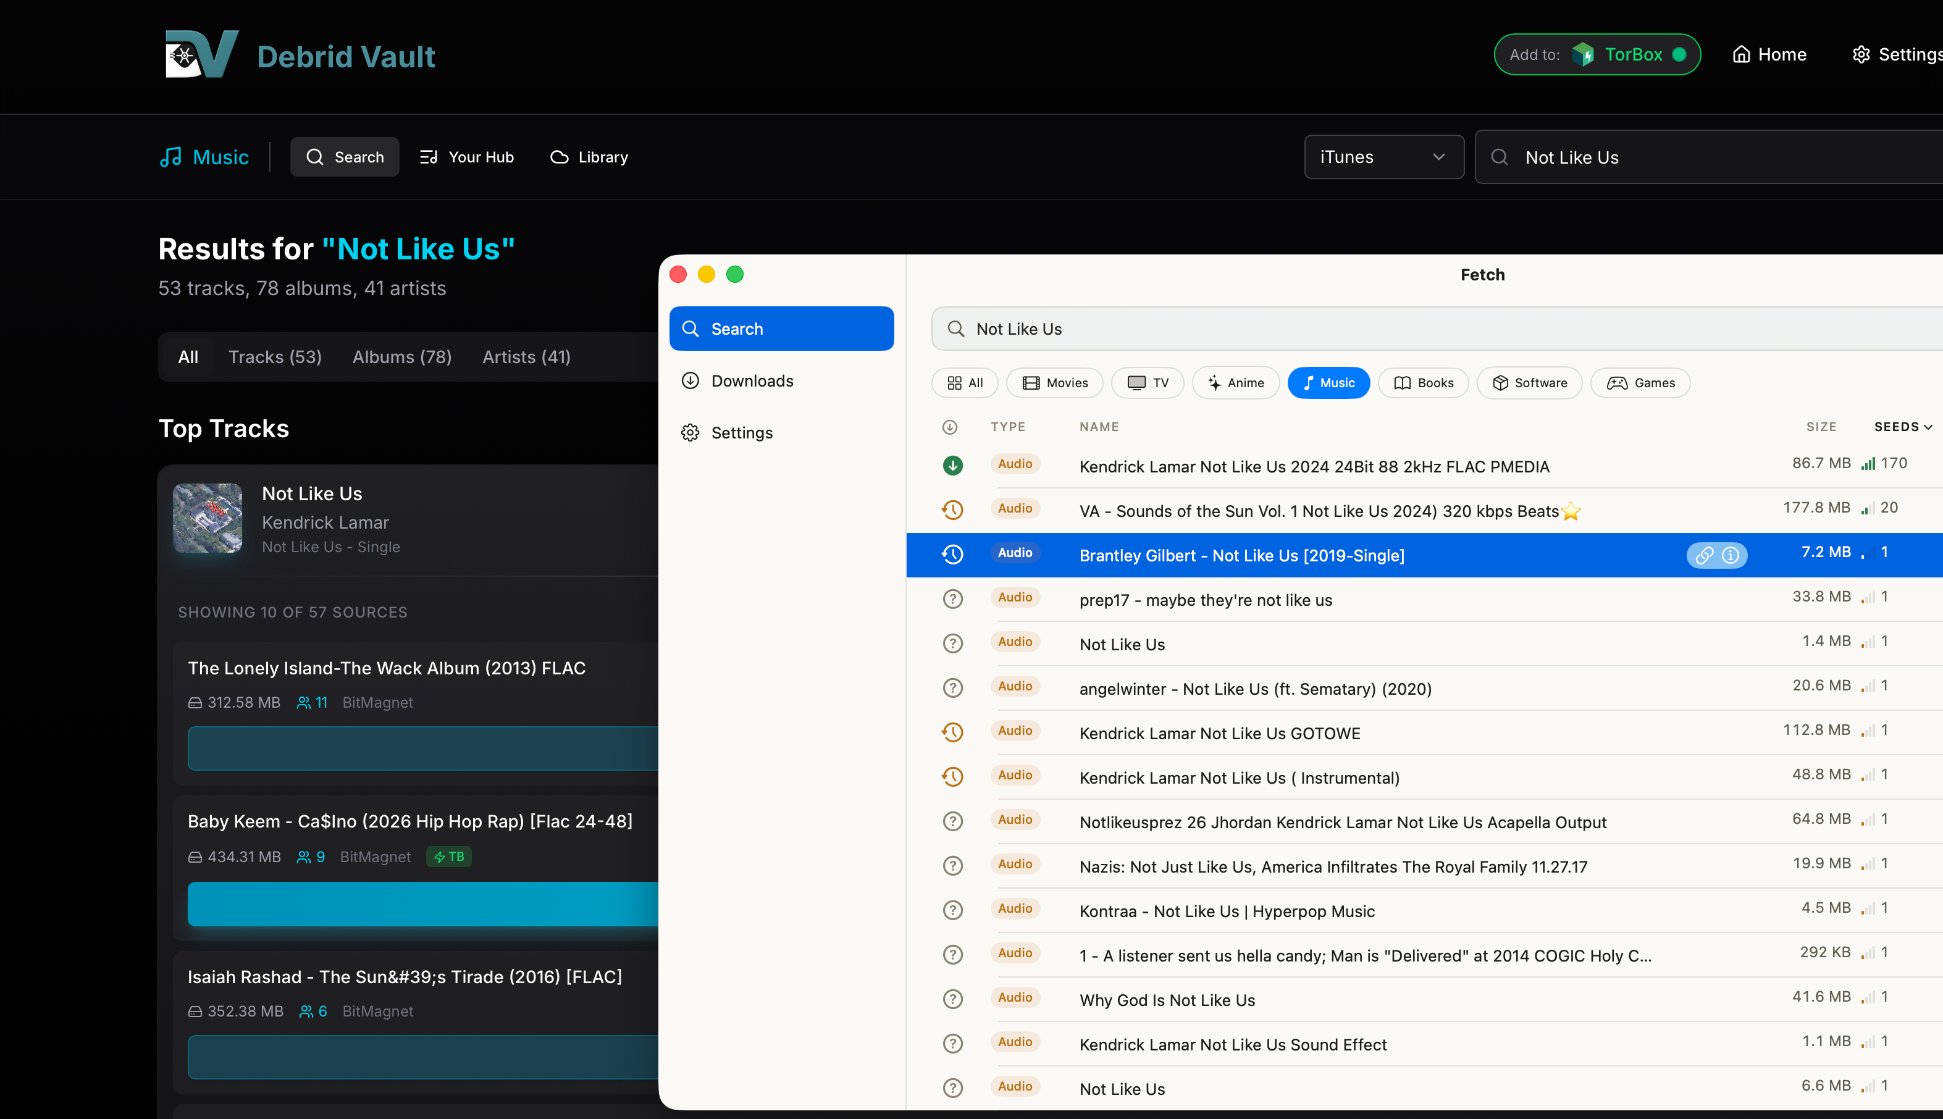Open Not Like Us album artwork thumbnail
The image size is (1943, 1119).
tap(208, 518)
